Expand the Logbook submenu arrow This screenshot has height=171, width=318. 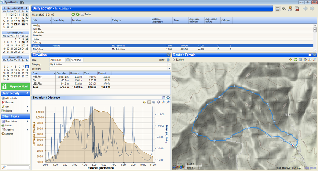click(x=28, y=130)
